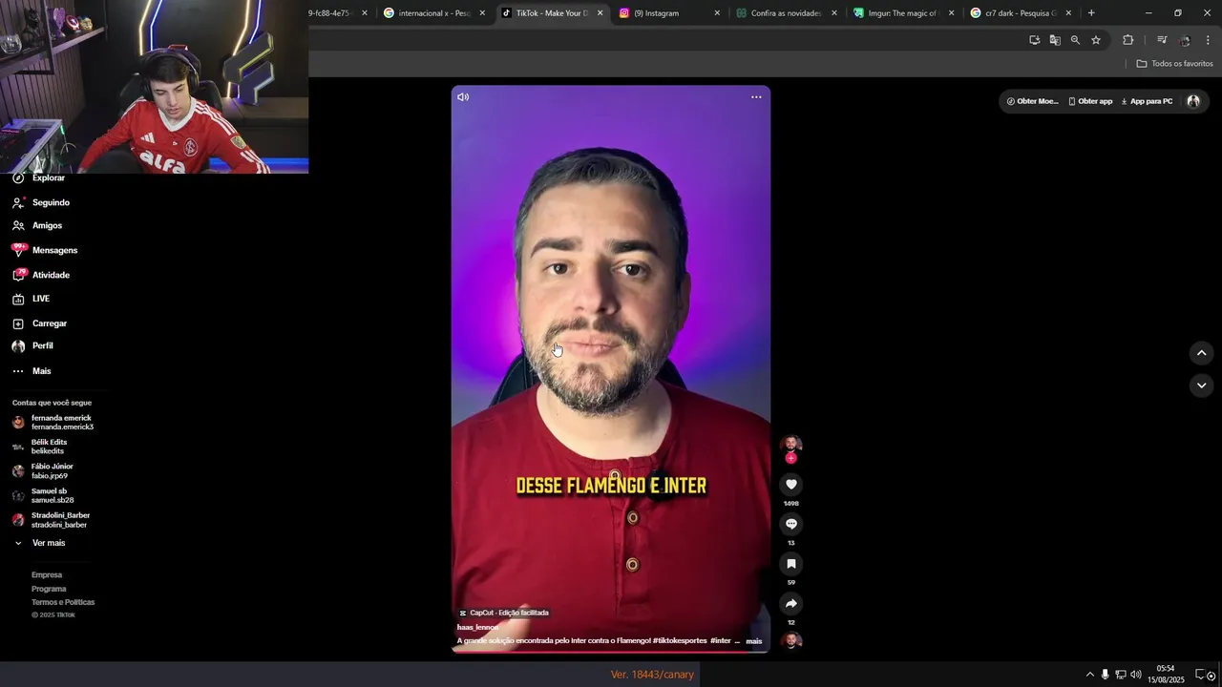Switch to the Imgur tab
The image size is (1222, 687).
pyautogui.click(x=902, y=13)
